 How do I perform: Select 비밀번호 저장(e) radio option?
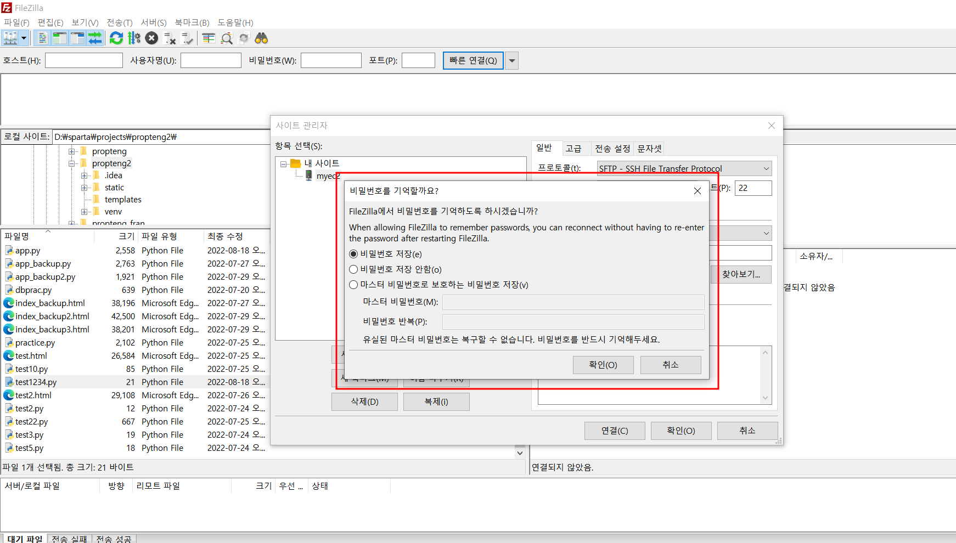[x=353, y=254]
